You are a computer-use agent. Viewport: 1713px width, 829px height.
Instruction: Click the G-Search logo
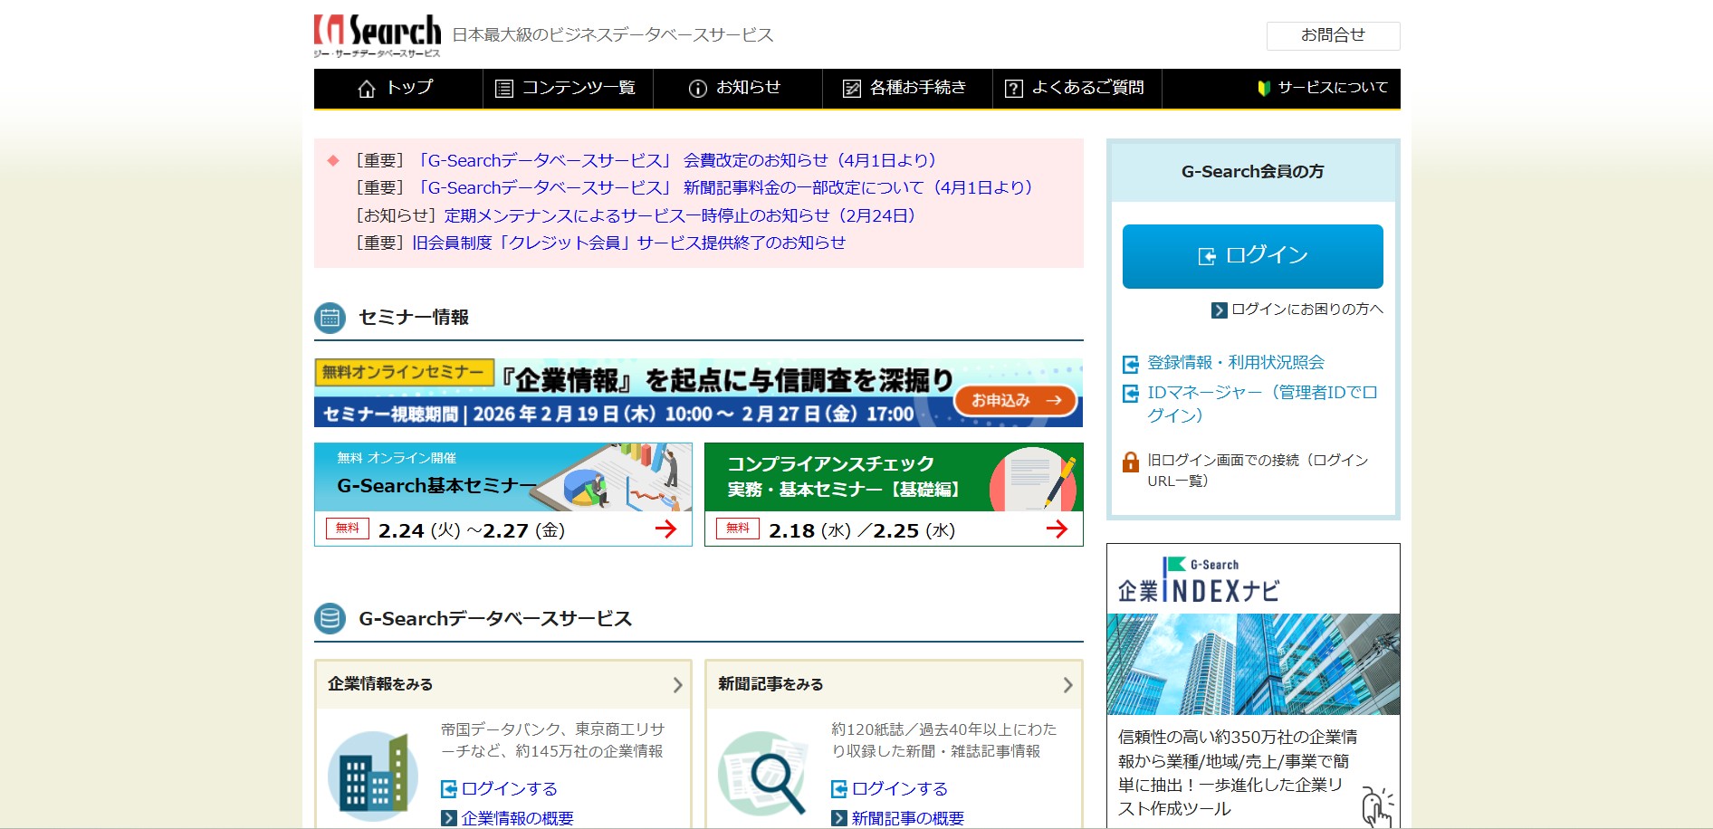[x=378, y=36]
